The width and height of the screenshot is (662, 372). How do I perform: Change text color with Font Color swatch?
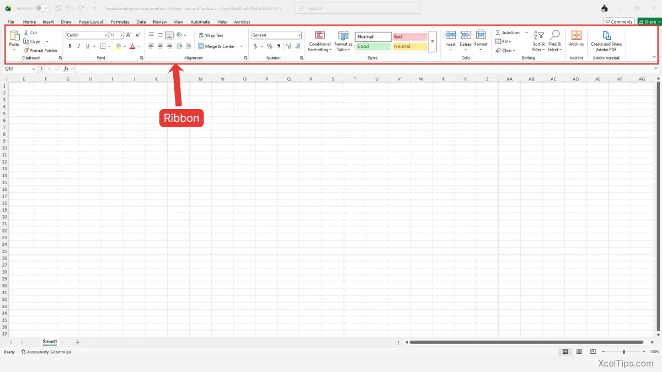(132, 46)
